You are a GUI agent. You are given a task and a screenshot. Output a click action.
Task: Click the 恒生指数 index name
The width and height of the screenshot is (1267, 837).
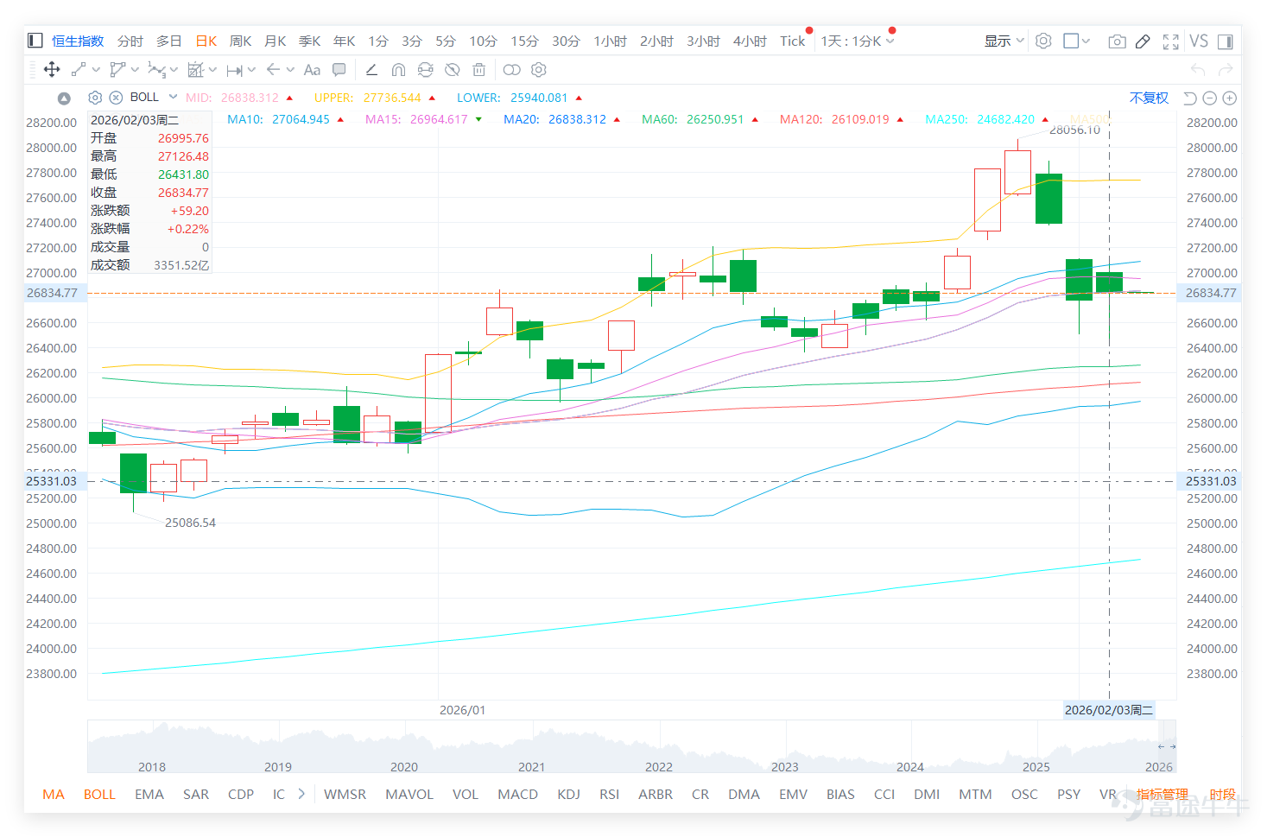[78, 41]
